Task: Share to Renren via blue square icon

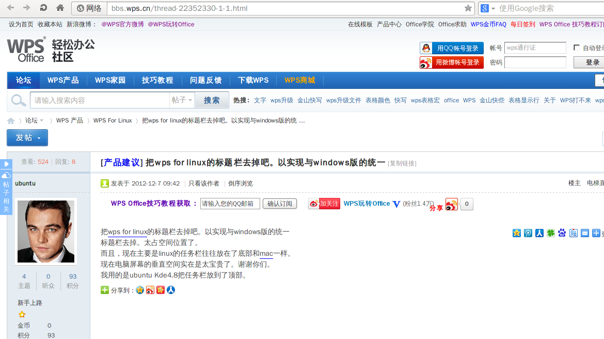Action: tap(539, 233)
